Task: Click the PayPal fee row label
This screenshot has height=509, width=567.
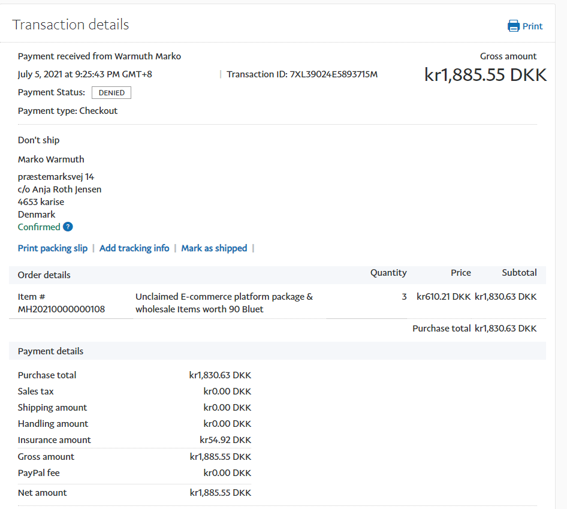Action: coord(39,473)
